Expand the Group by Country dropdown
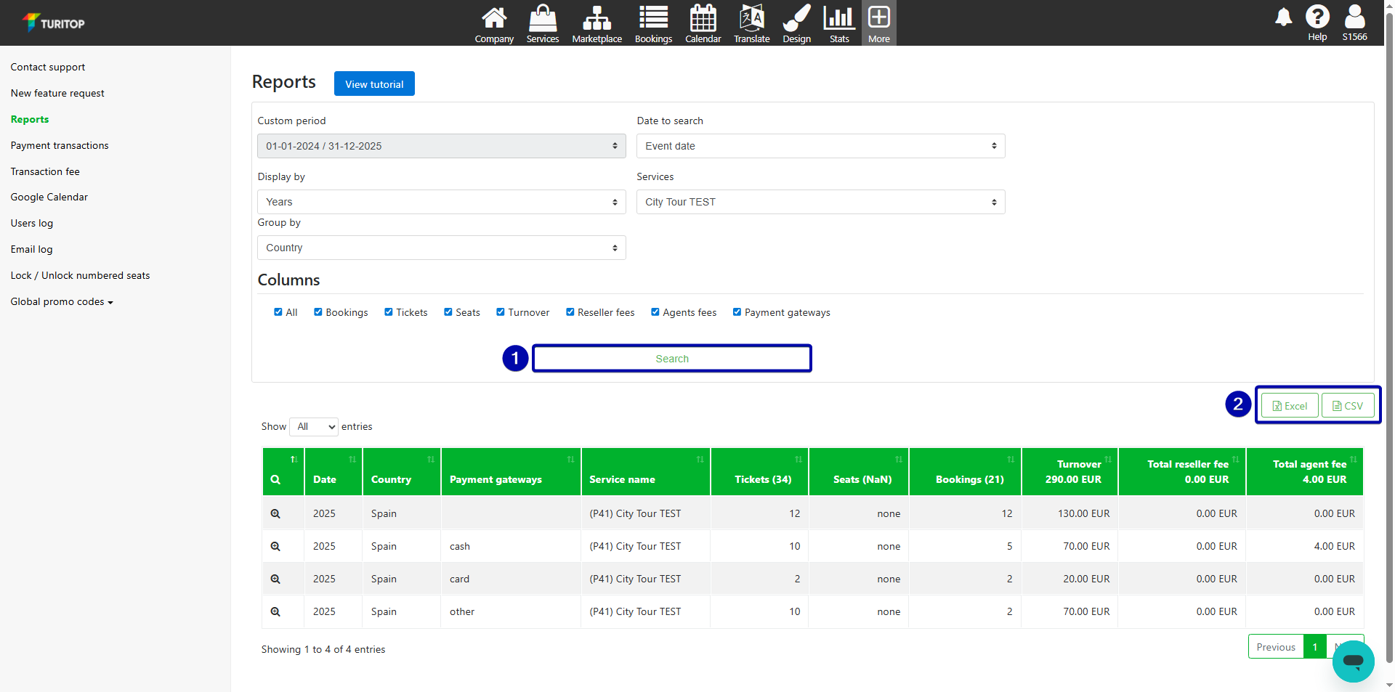The image size is (1395, 692). (441, 248)
